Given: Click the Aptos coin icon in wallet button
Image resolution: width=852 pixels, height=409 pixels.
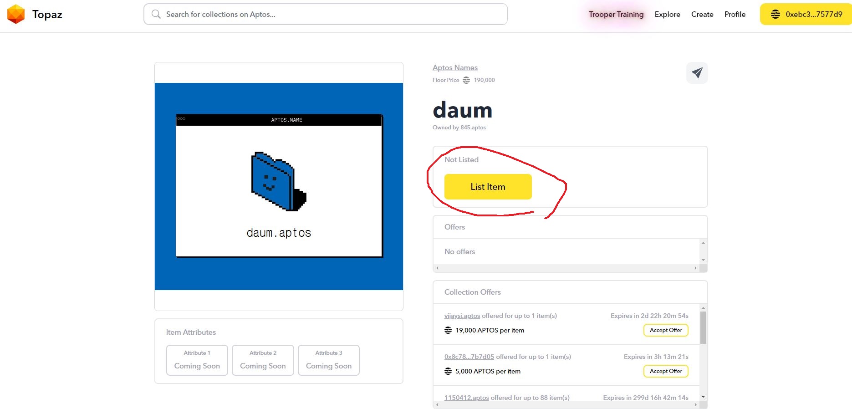Looking at the screenshot, I should pos(775,14).
